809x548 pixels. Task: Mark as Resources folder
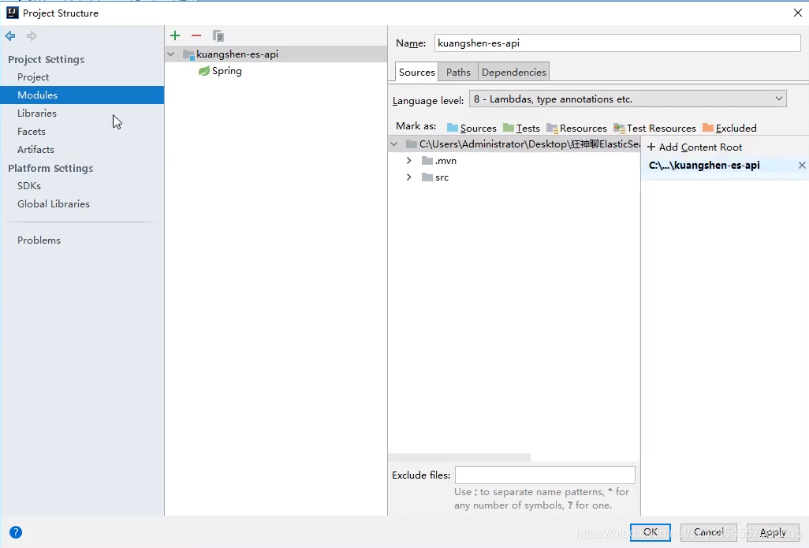click(576, 128)
